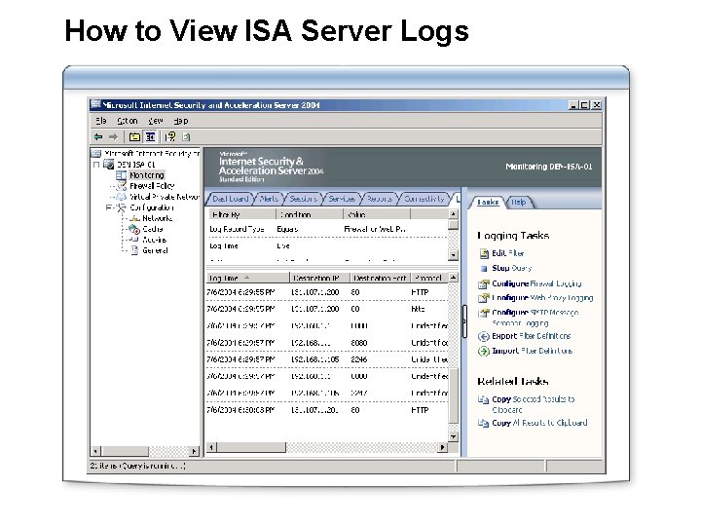
Task: Click Export Filter Definitions link
Action: coord(532,336)
